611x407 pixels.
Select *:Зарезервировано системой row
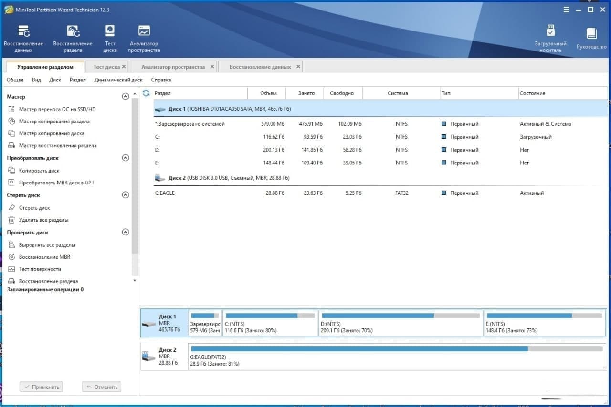pos(381,124)
